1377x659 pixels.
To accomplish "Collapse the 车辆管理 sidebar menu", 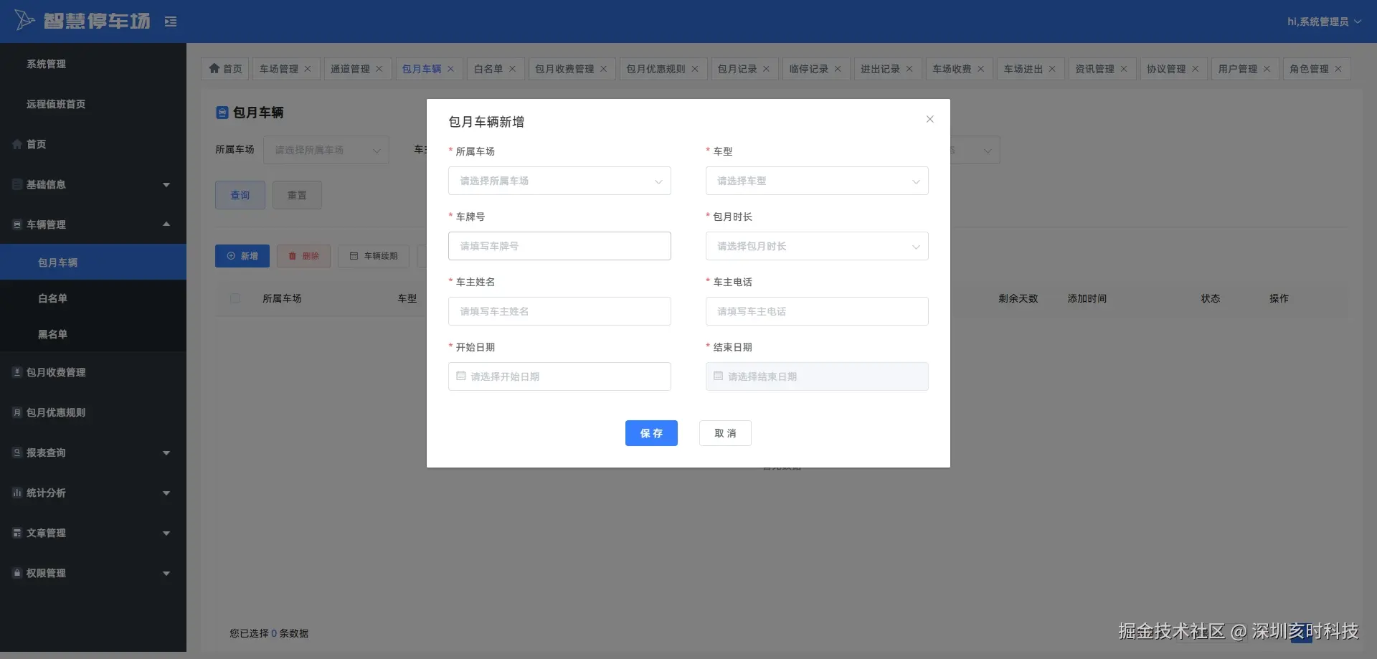I will click(93, 224).
